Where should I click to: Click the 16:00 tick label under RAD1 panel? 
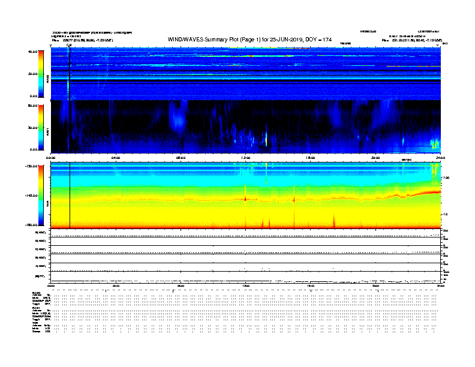point(311,158)
